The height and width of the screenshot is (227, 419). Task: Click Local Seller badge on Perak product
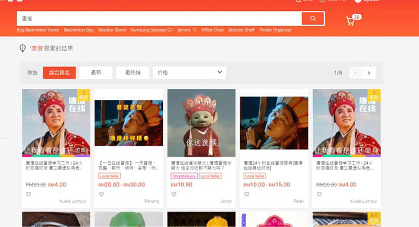pos(255,176)
